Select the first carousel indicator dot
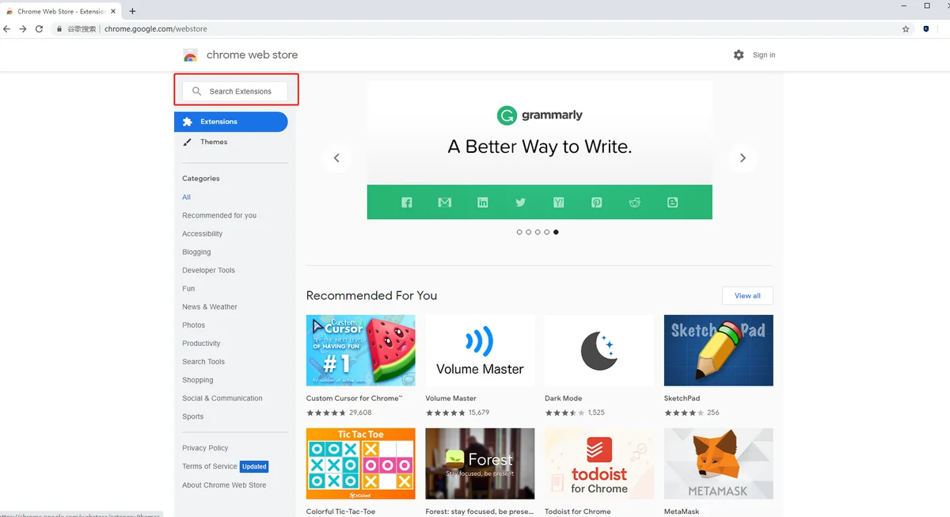 519,232
